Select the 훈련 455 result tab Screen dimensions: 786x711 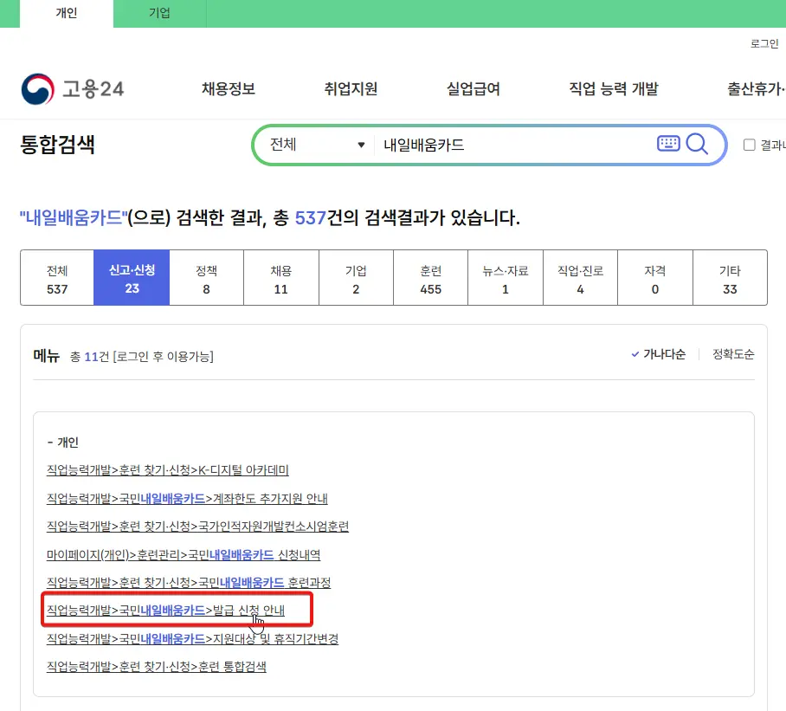pyautogui.click(x=430, y=278)
